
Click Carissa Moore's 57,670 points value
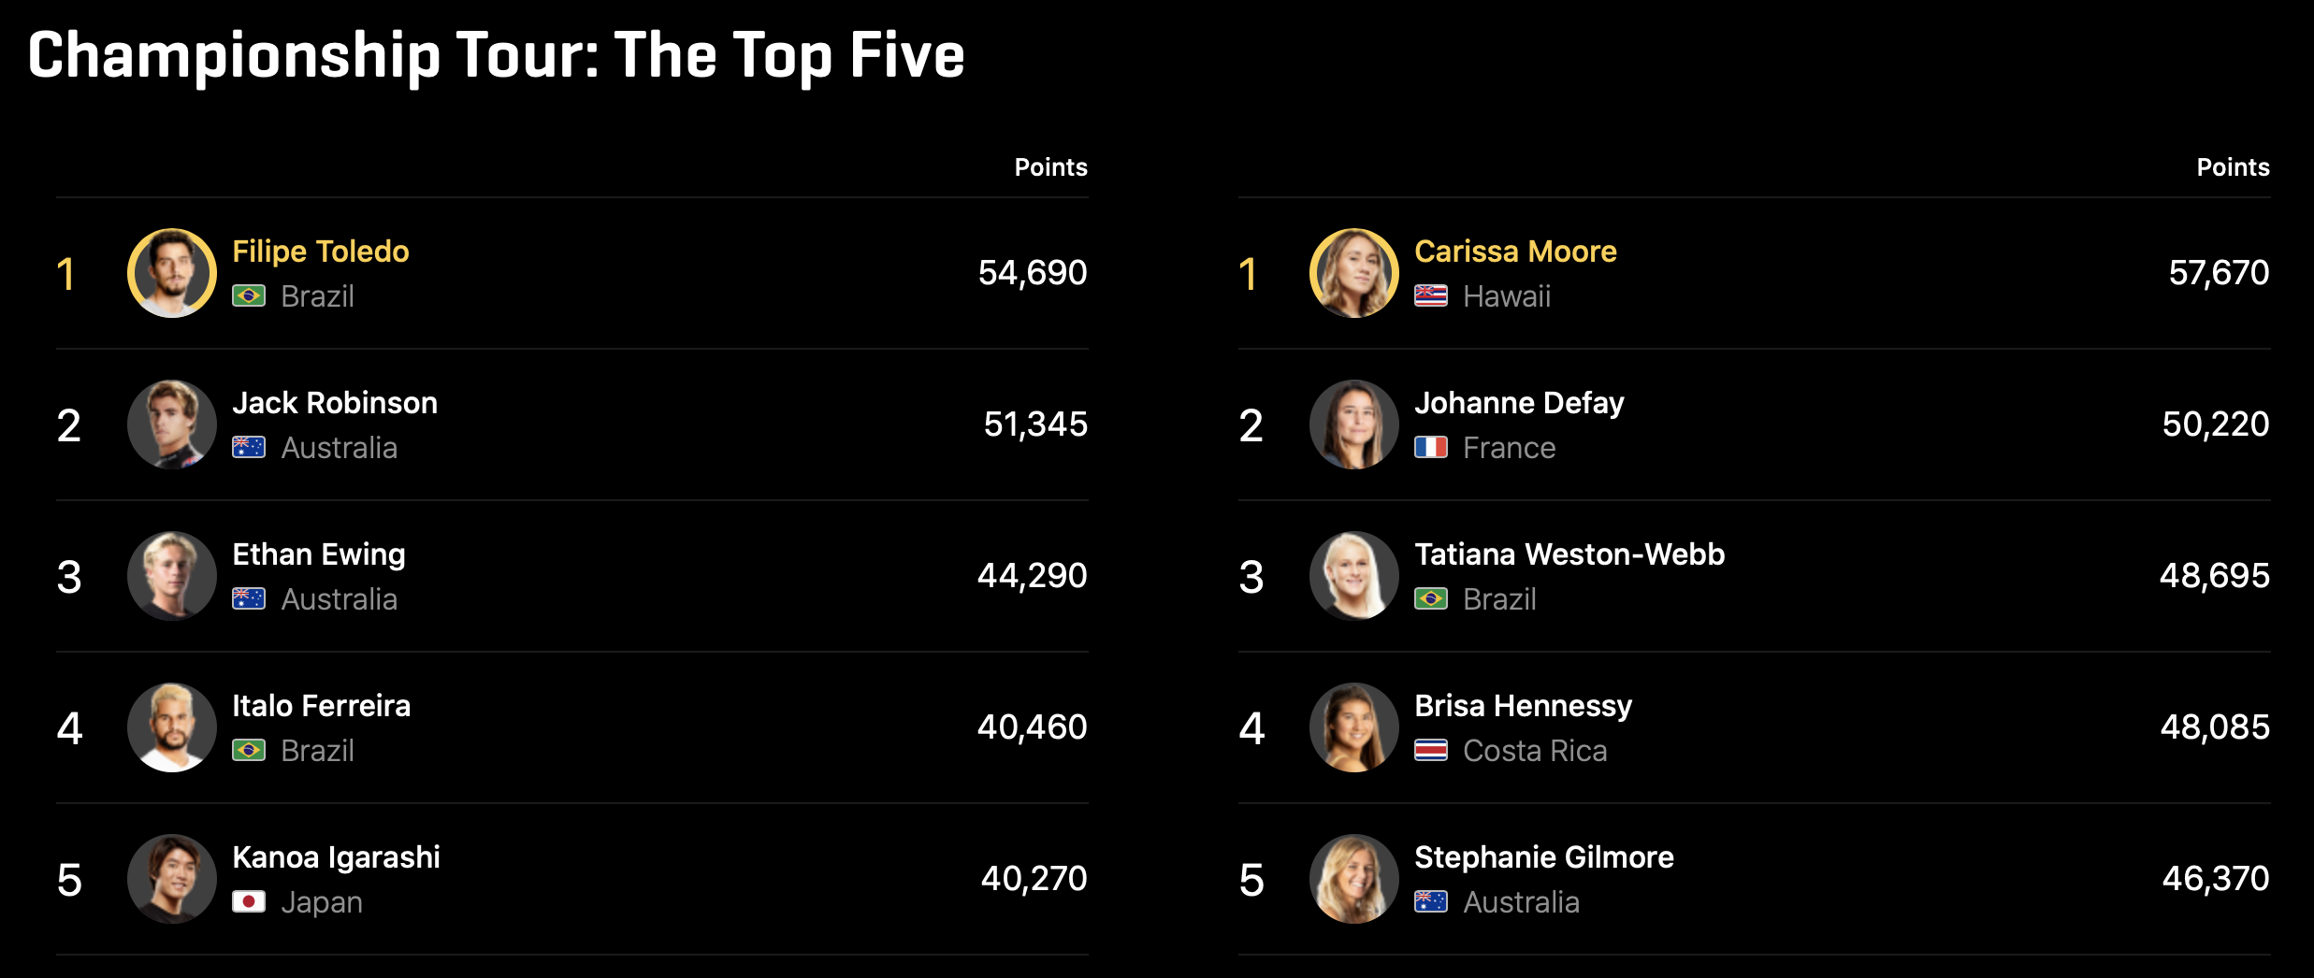click(x=2219, y=273)
